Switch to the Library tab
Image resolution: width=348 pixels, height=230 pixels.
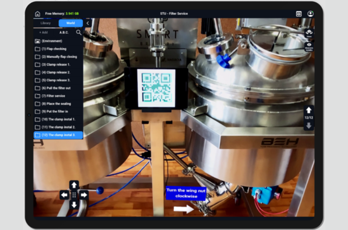[x=46, y=23]
